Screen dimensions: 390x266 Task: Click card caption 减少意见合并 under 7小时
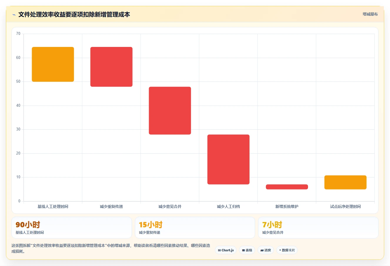[273, 233]
